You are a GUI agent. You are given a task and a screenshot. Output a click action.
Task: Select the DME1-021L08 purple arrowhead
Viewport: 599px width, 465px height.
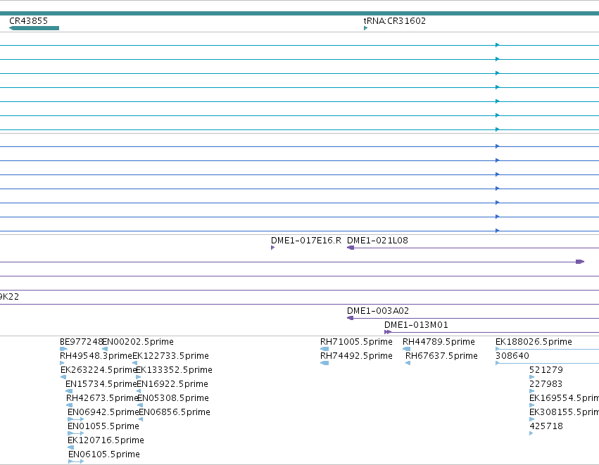351,248
